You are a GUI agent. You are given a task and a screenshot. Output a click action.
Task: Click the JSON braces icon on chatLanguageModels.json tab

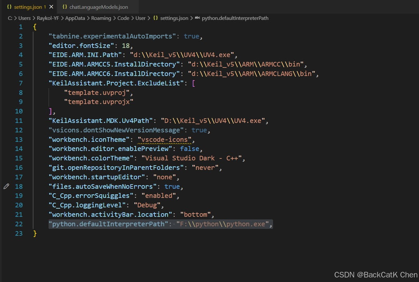click(65, 7)
